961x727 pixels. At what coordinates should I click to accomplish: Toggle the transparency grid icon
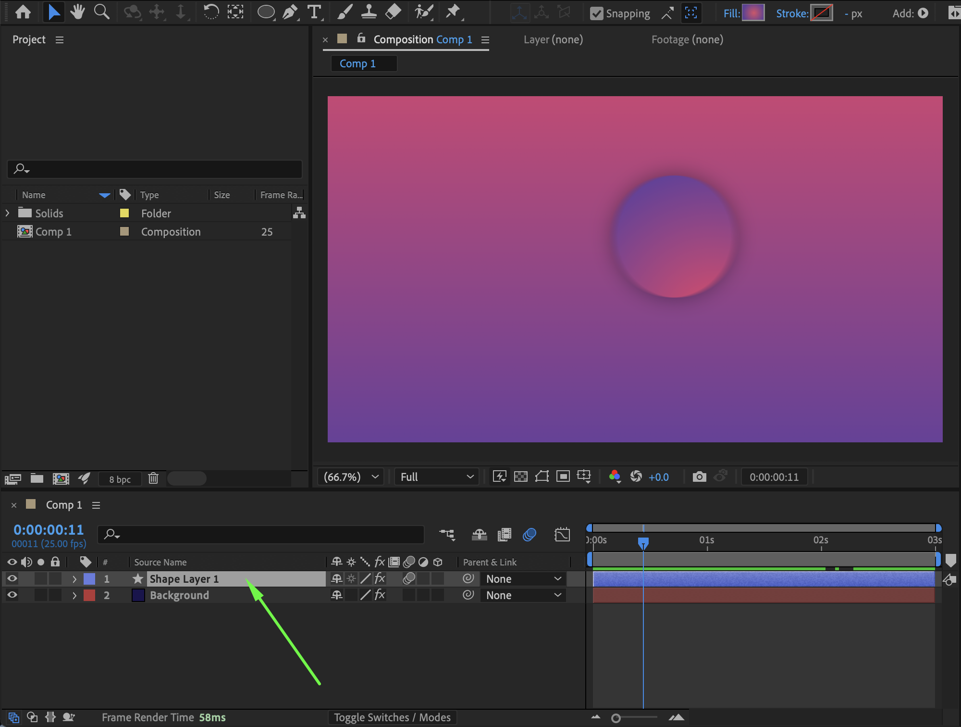click(521, 476)
